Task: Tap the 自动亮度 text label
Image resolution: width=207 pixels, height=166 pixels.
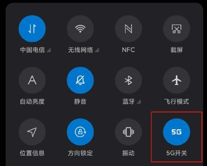Action: [x=32, y=102]
